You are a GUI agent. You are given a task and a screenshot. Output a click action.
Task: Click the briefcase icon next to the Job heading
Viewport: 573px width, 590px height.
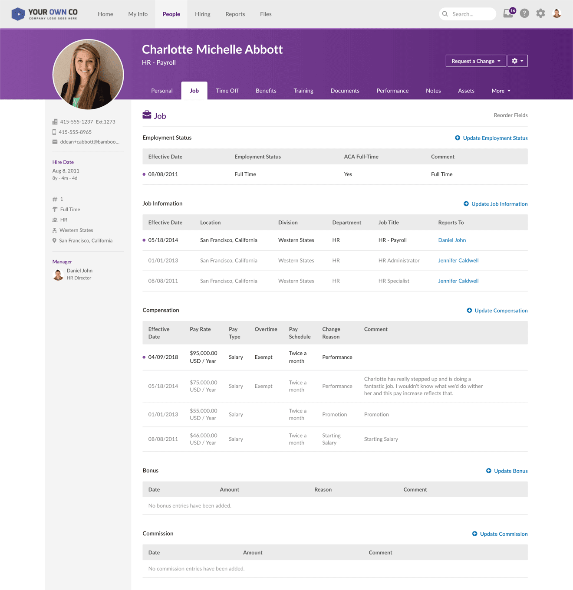pos(146,115)
